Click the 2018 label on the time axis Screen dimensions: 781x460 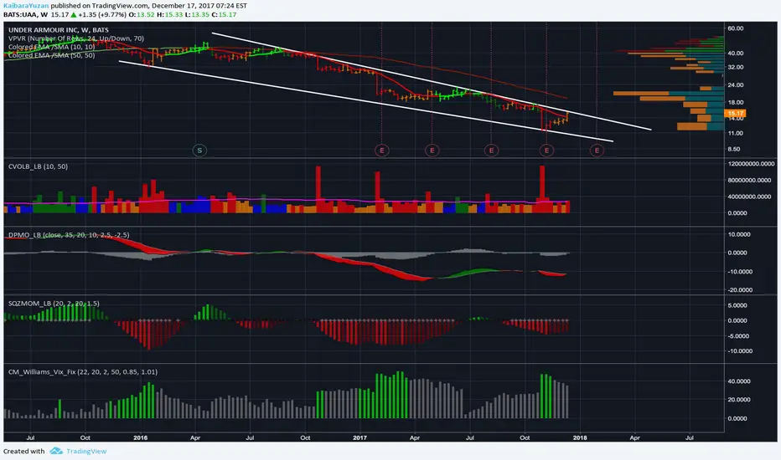click(x=580, y=437)
